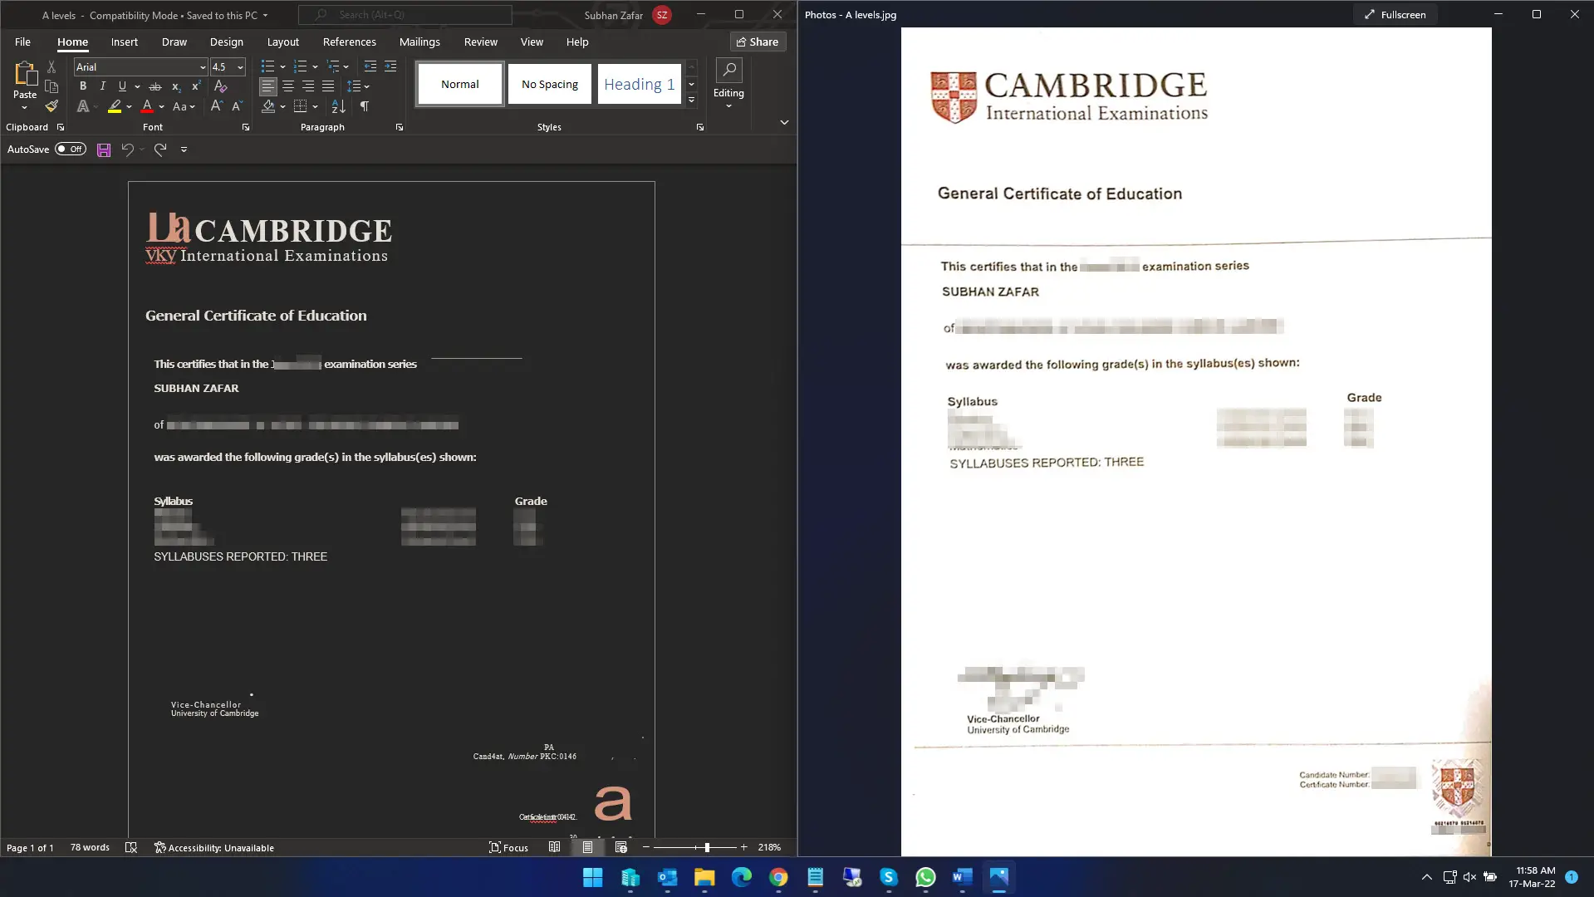Click the Undo arrow
This screenshot has width=1594, height=897.
127,149
